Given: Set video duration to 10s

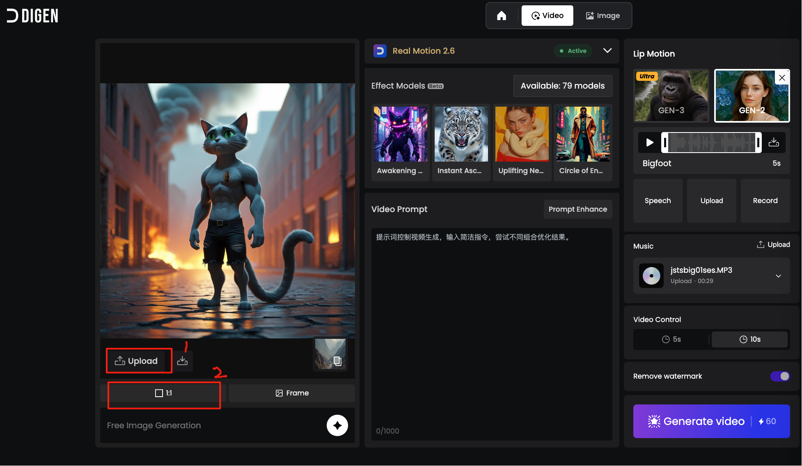Looking at the screenshot, I should click(x=750, y=339).
